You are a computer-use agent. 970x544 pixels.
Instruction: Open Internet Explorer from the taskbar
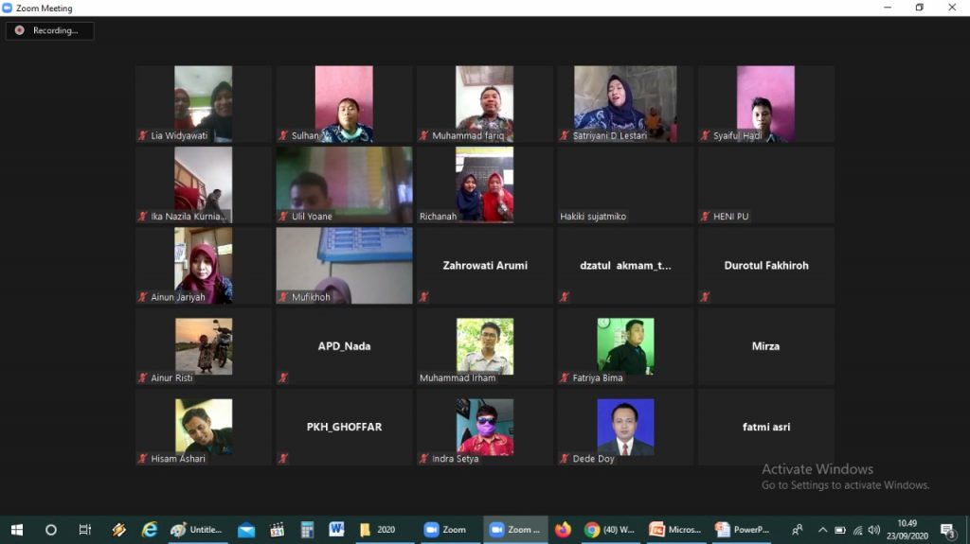point(150,530)
